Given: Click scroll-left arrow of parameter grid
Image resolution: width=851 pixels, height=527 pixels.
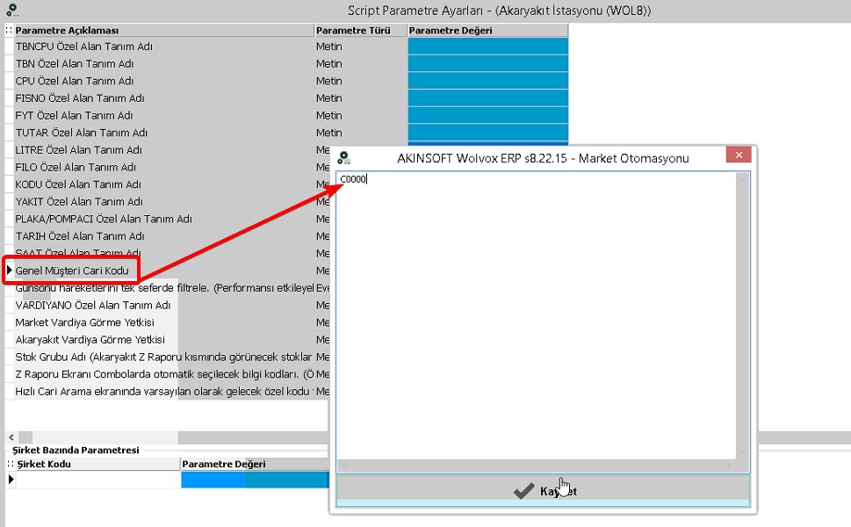Looking at the screenshot, I should pyautogui.click(x=11, y=437).
